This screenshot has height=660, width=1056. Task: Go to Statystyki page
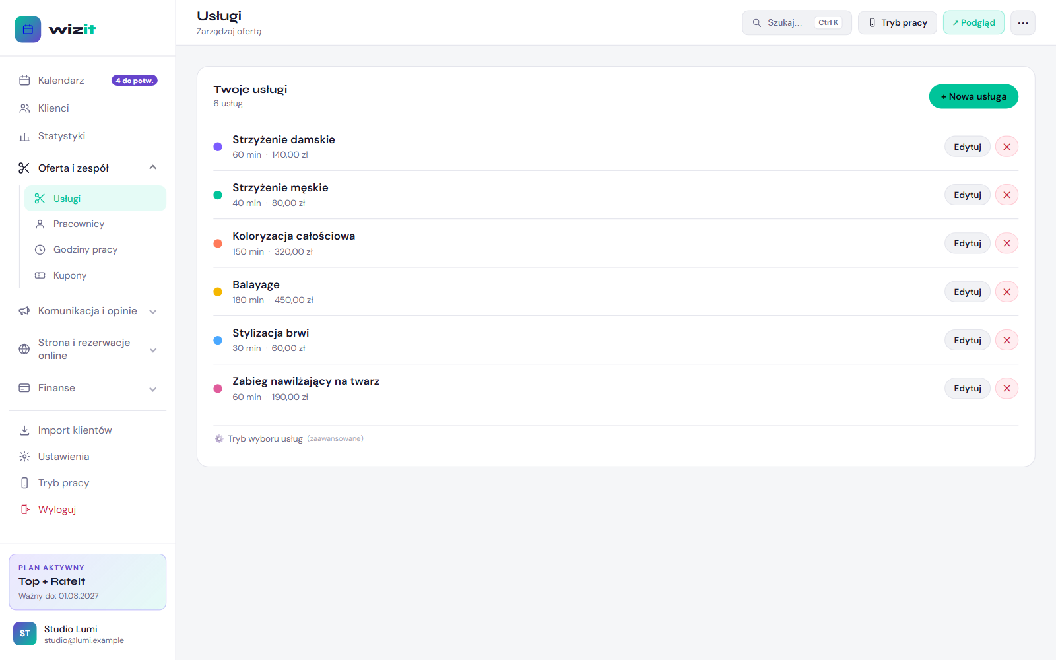(x=87, y=136)
